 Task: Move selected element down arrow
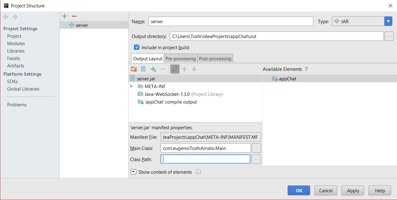click(194, 69)
